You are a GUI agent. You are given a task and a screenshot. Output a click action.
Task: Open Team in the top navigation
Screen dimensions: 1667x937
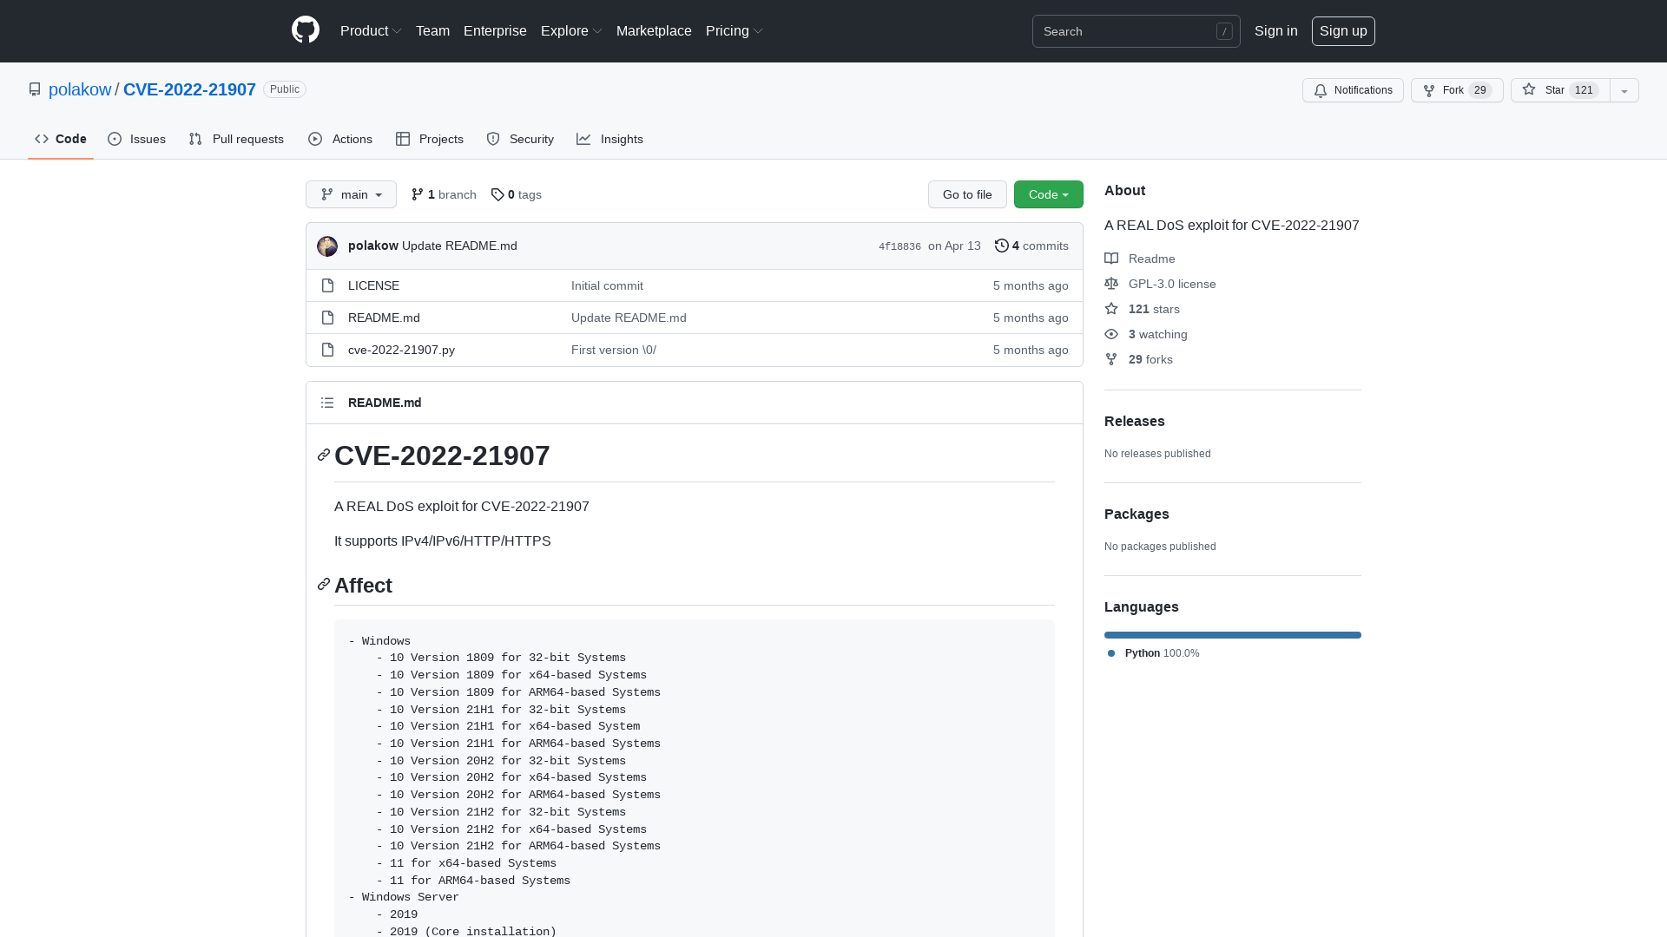point(432,30)
